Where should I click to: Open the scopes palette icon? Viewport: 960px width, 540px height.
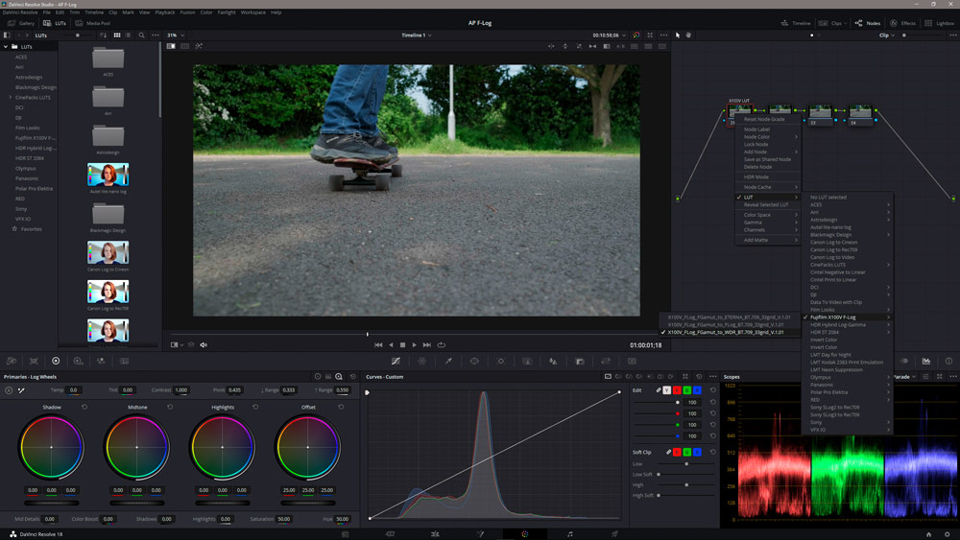tap(926, 362)
